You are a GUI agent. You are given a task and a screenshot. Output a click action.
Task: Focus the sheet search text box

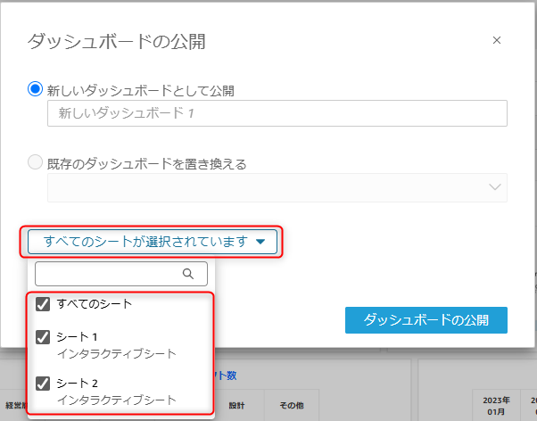pos(109,274)
